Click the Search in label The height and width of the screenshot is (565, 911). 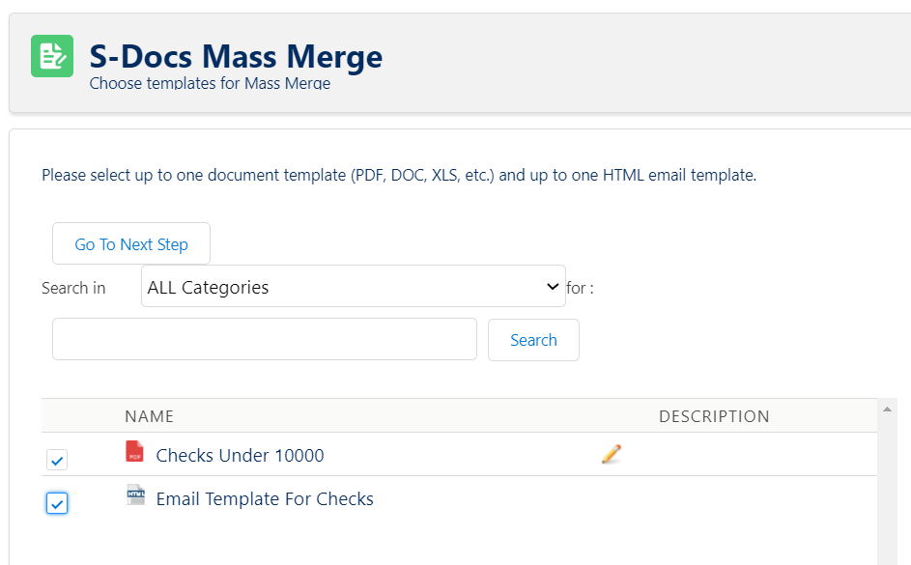click(x=73, y=288)
